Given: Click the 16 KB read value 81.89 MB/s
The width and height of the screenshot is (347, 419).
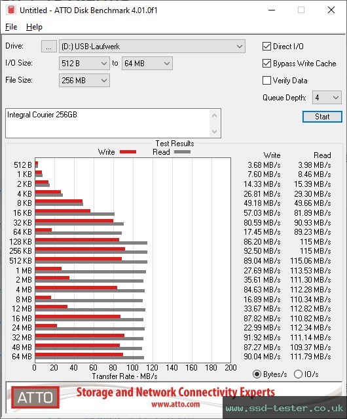Looking at the screenshot, I should [x=312, y=213].
